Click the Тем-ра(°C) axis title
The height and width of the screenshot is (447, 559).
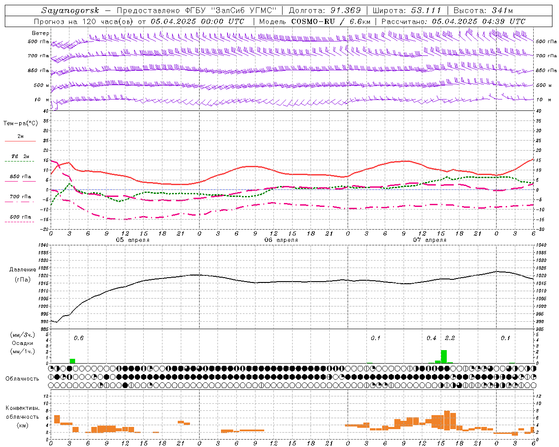tap(21, 124)
